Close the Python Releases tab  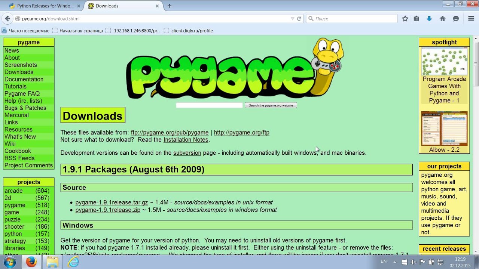point(79,6)
